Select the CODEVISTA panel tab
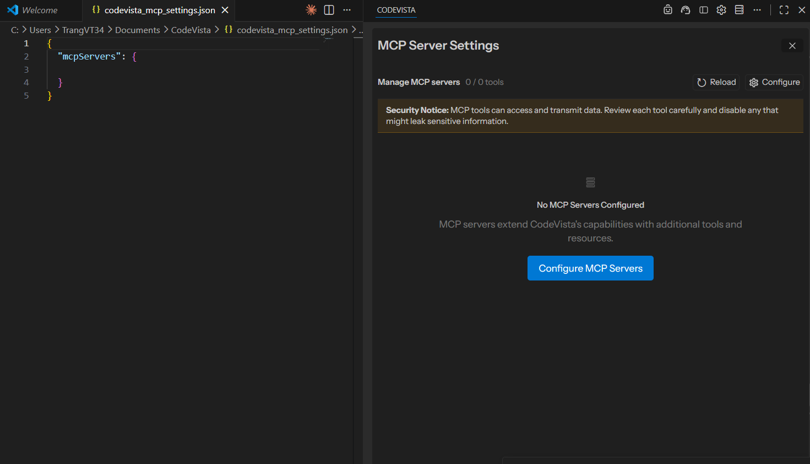810x464 pixels. (396, 10)
